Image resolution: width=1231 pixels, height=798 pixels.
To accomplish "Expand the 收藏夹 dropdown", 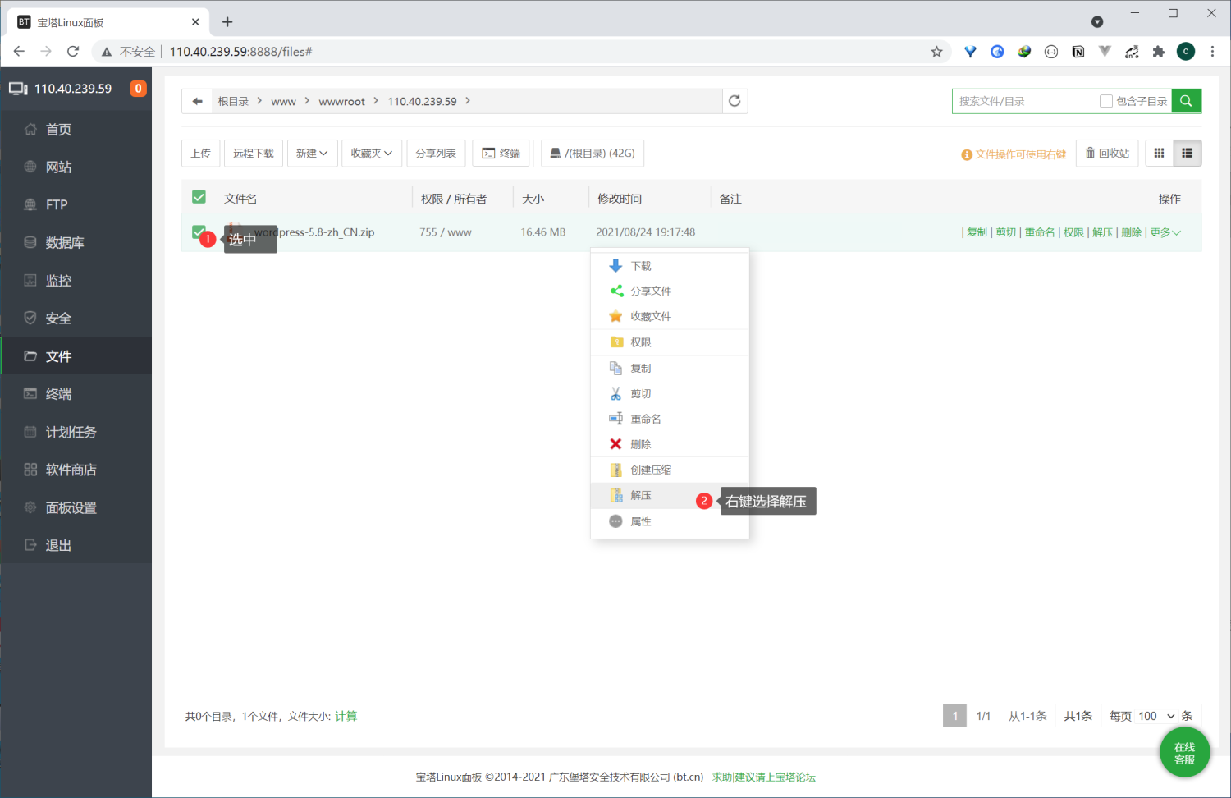I will (x=372, y=154).
